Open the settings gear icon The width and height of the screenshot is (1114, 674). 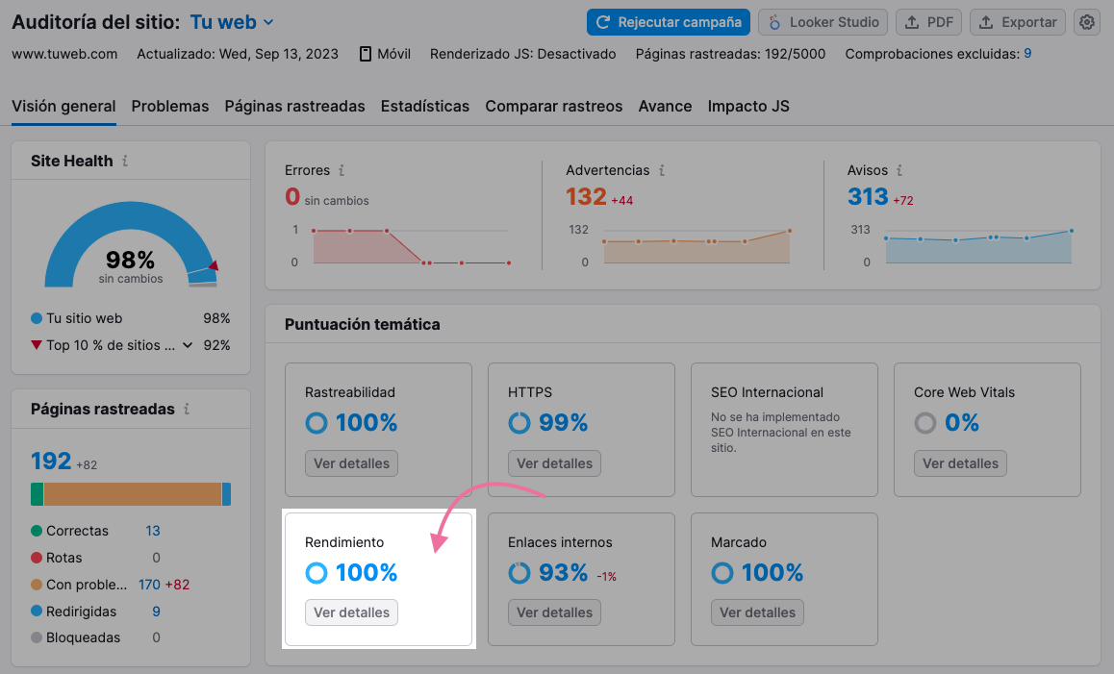pos(1086,21)
